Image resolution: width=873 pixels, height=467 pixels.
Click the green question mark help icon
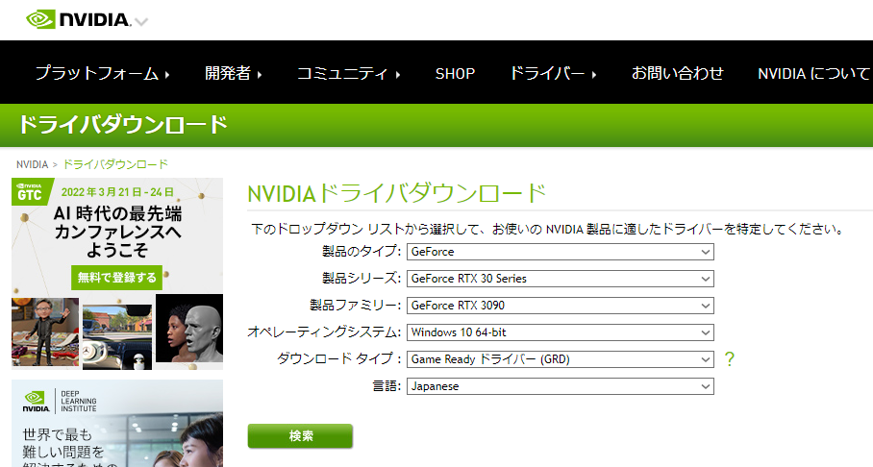pos(730,359)
